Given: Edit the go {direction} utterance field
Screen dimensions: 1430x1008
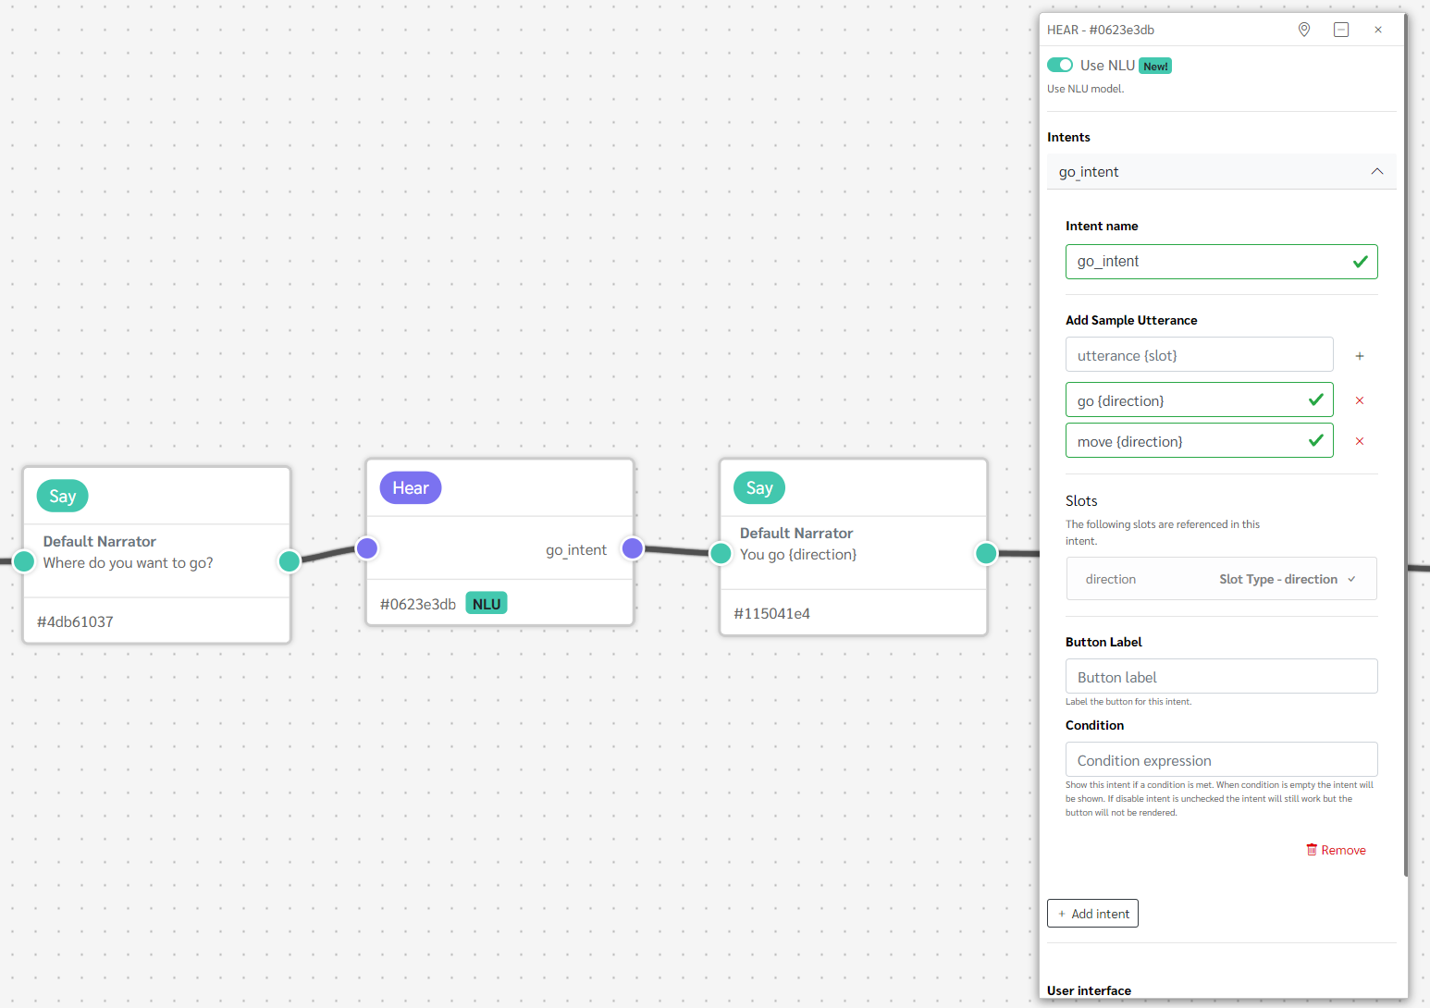Looking at the screenshot, I should tap(1199, 400).
